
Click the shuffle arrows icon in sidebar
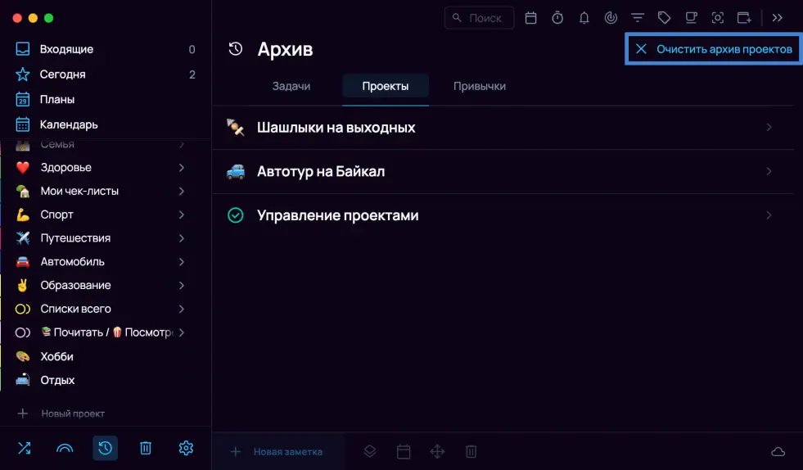point(24,448)
